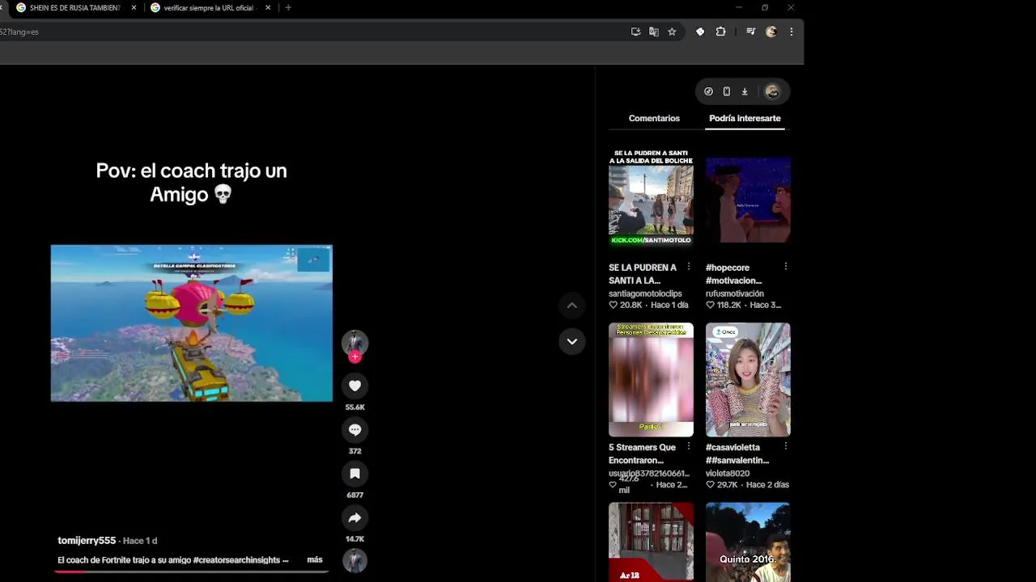
Task: Click the install app icon in address bar
Action: point(635,32)
